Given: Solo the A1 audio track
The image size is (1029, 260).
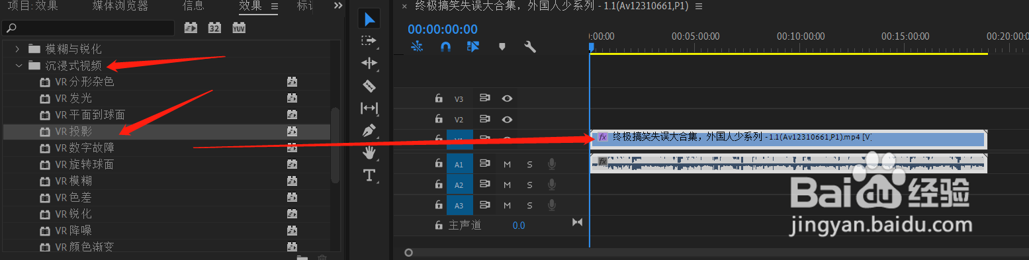Looking at the screenshot, I should coord(529,164).
